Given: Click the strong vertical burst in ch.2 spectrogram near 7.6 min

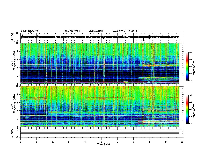Looking at the screenshot, I should pyautogui.click(x=143, y=107).
